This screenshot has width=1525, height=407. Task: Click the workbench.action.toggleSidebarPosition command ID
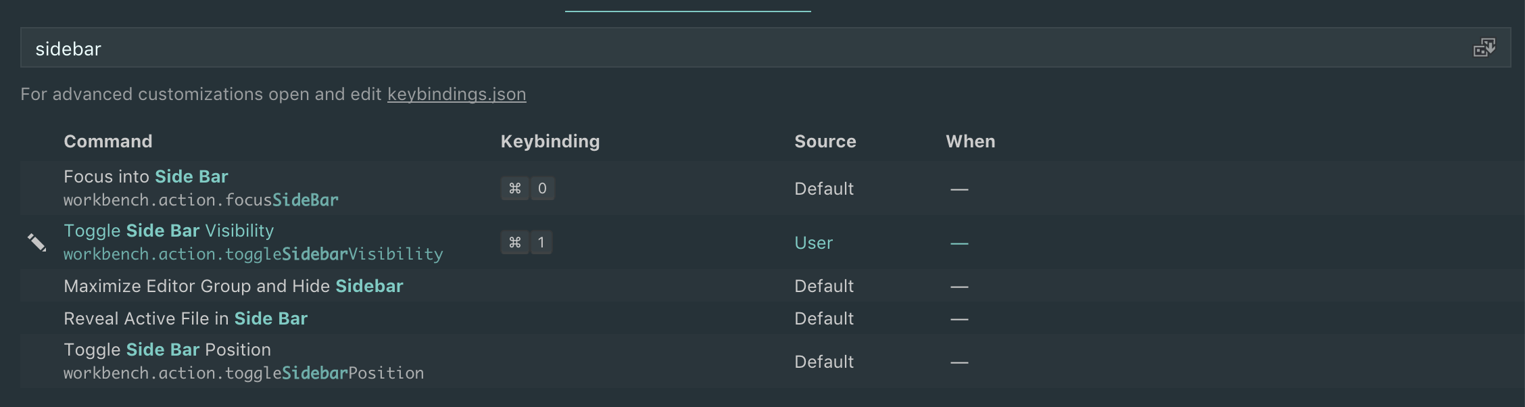point(243,373)
